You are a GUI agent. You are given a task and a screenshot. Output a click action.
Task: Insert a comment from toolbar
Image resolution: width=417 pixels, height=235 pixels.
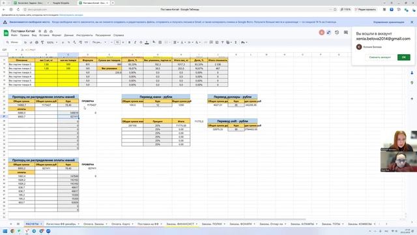coord(211,42)
